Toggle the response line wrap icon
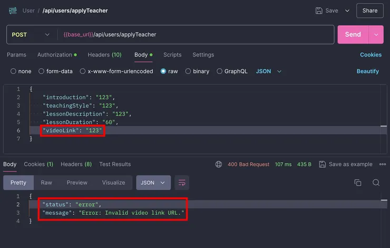Viewport: 390px width, 248px height. (x=182, y=183)
